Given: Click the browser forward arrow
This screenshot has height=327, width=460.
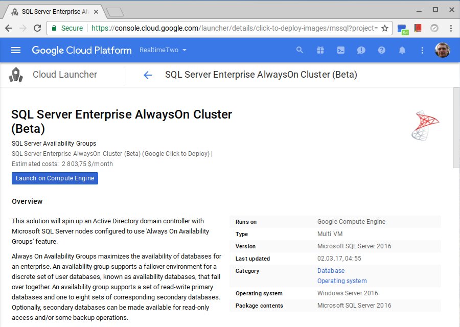Looking at the screenshot, I should point(23,28).
